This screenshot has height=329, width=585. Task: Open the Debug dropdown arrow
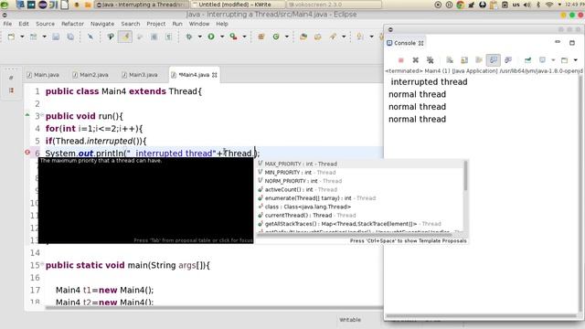click(x=199, y=37)
